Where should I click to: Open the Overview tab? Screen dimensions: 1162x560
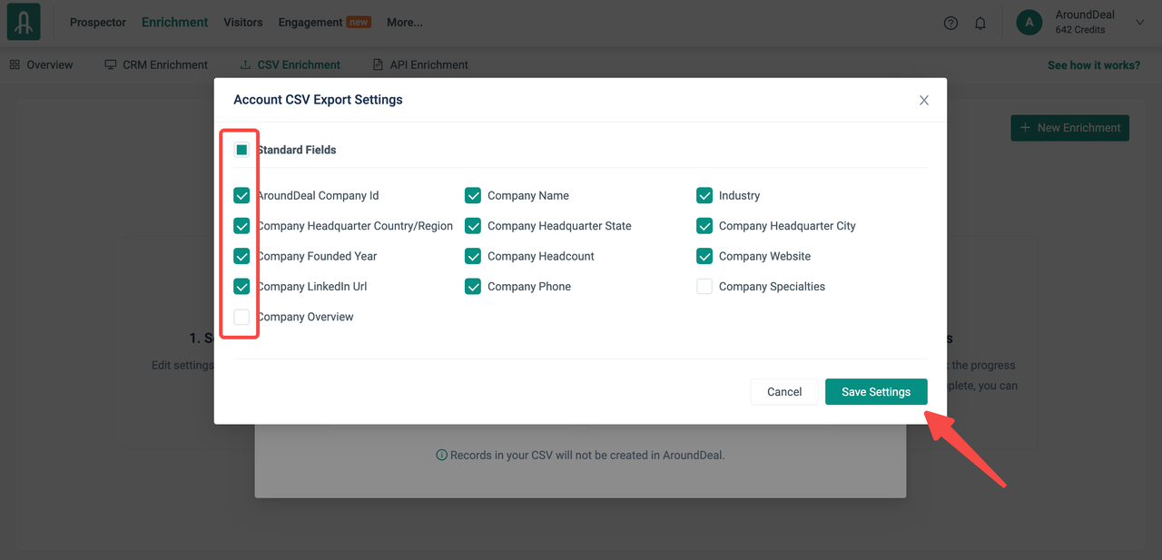[x=42, y=65]
